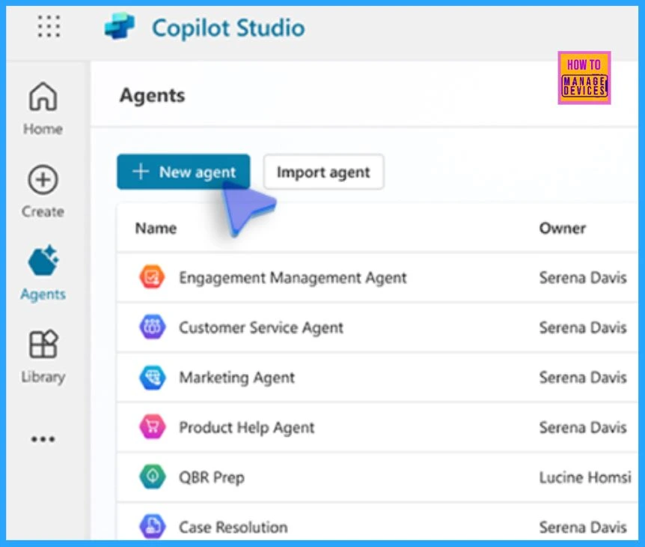
Task: Open the app launcher grid icon
Action: [x=49, y=27]
